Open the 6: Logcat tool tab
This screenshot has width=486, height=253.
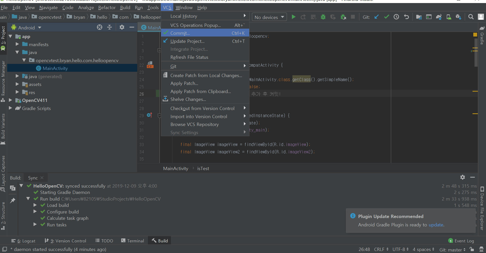(x=23, y=241)
